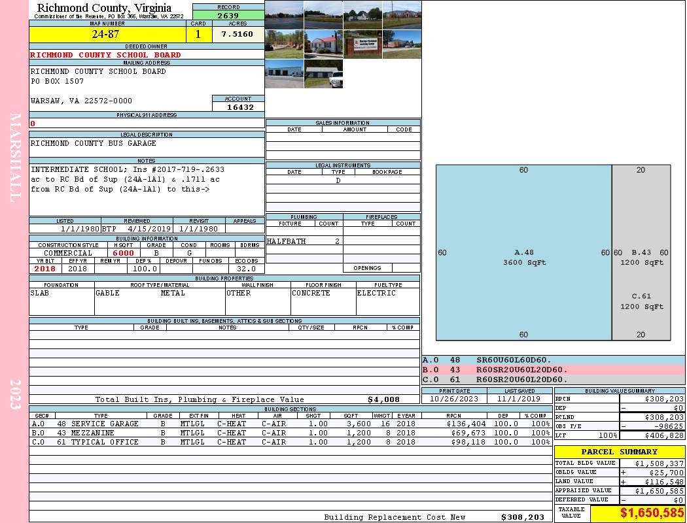Screen dimensions: 687x523
Task: Click the pink B.0 sketch code row
Action: pyautogui.click(x=553, y=369)
